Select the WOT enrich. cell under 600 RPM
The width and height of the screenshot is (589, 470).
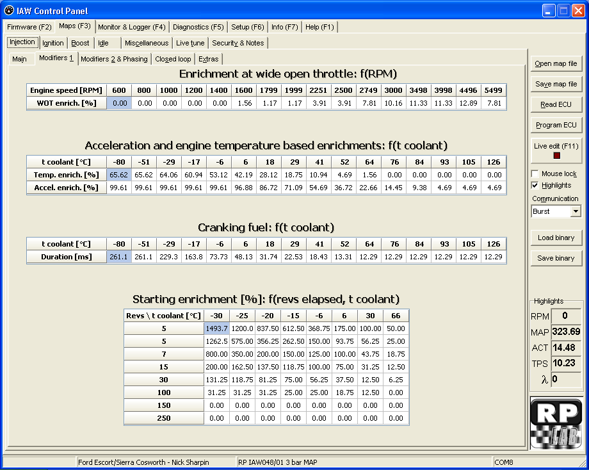(119, 103)
